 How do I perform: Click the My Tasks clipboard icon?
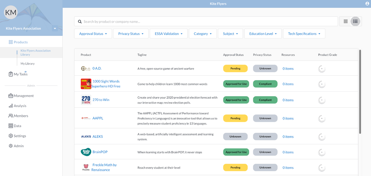point(11,74)
